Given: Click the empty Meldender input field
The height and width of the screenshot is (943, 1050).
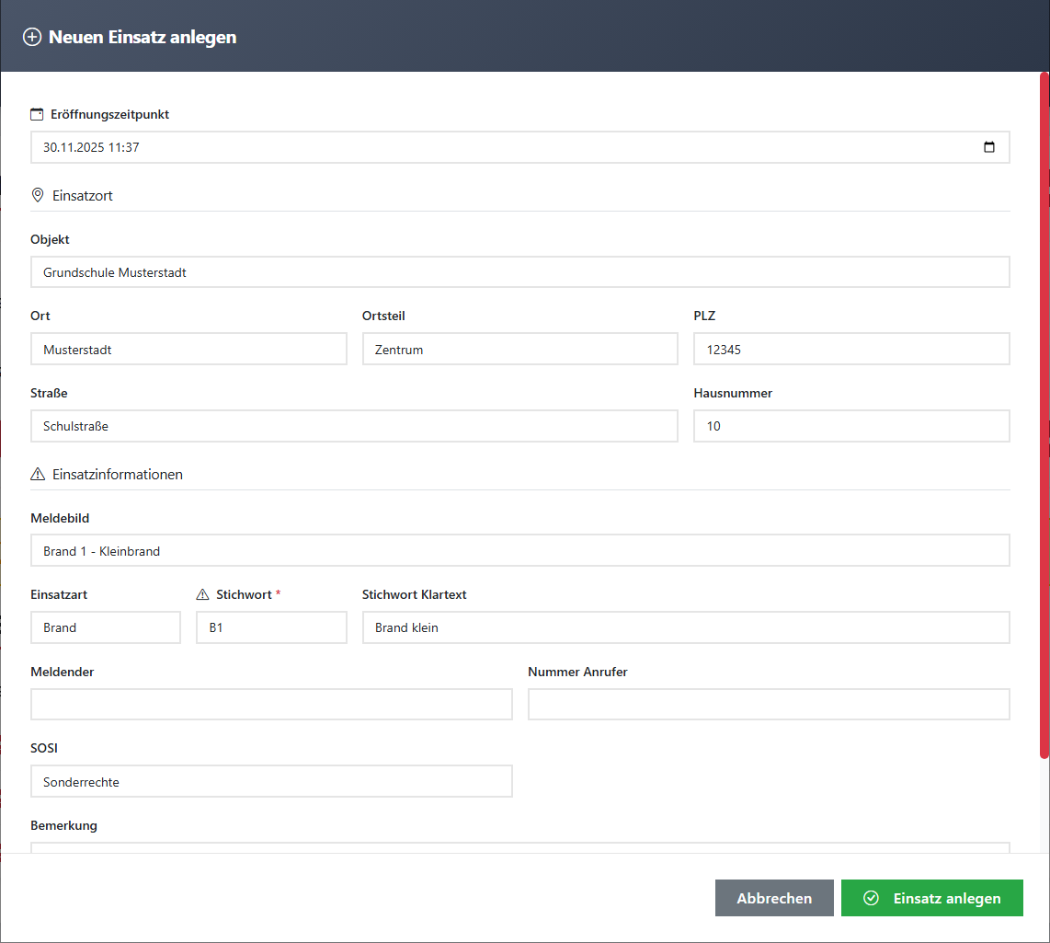Looking at the screenshot, I should coord(271,705).
